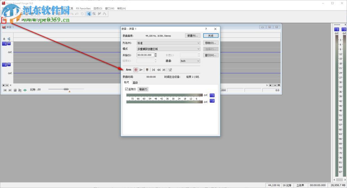This screenshot has height=188, width=347.
Task: Click the edit tool icon beside the lock
Action: click(x=9, y=39)
